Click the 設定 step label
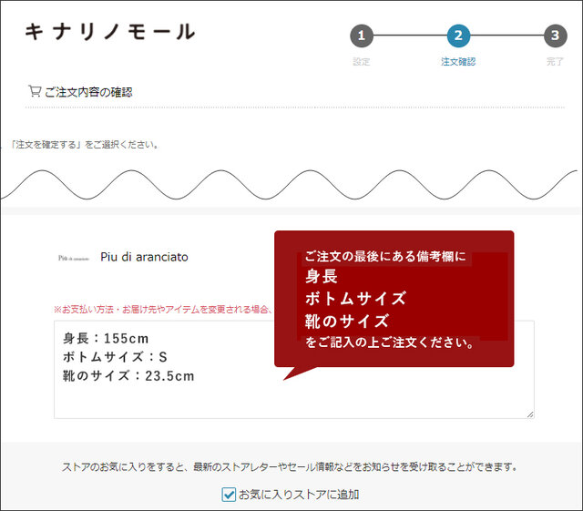The image size is (583, 511). [362, 62]
